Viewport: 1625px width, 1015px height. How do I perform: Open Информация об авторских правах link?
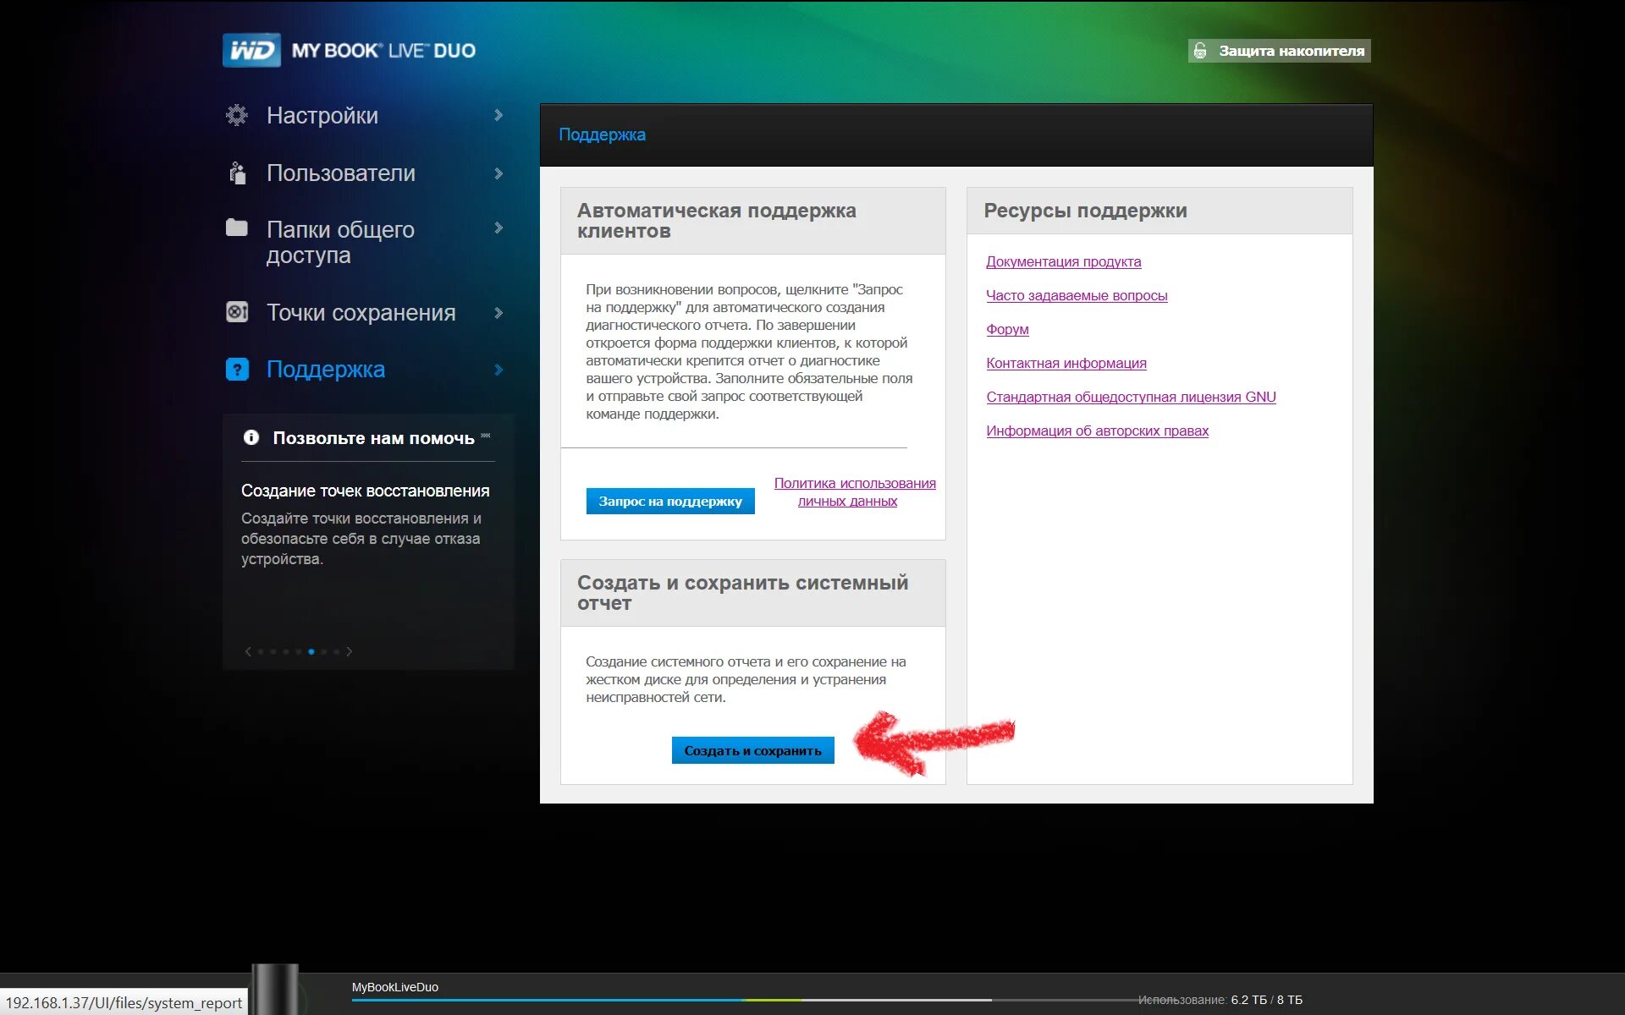pos(1097,431)
